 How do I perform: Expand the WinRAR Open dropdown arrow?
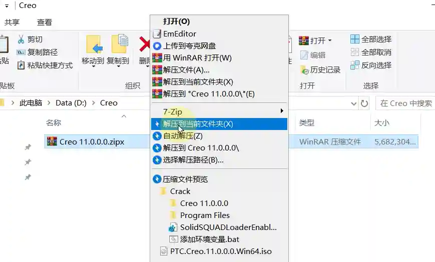pos(329,40)
